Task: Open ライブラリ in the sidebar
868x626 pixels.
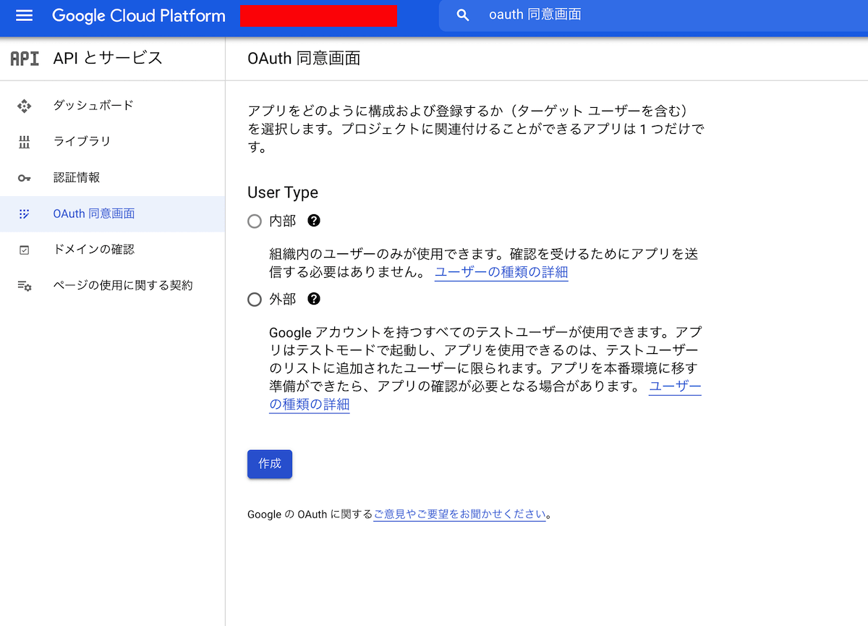Action: coord(112,142)
